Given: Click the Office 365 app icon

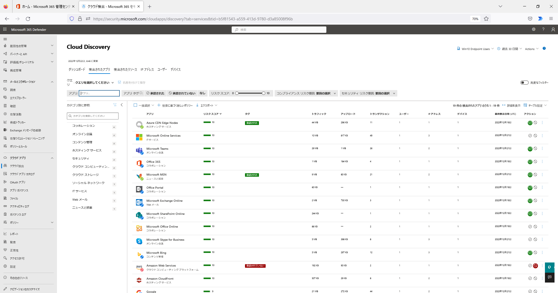Looking at the screenshot, I should (139, 163).
